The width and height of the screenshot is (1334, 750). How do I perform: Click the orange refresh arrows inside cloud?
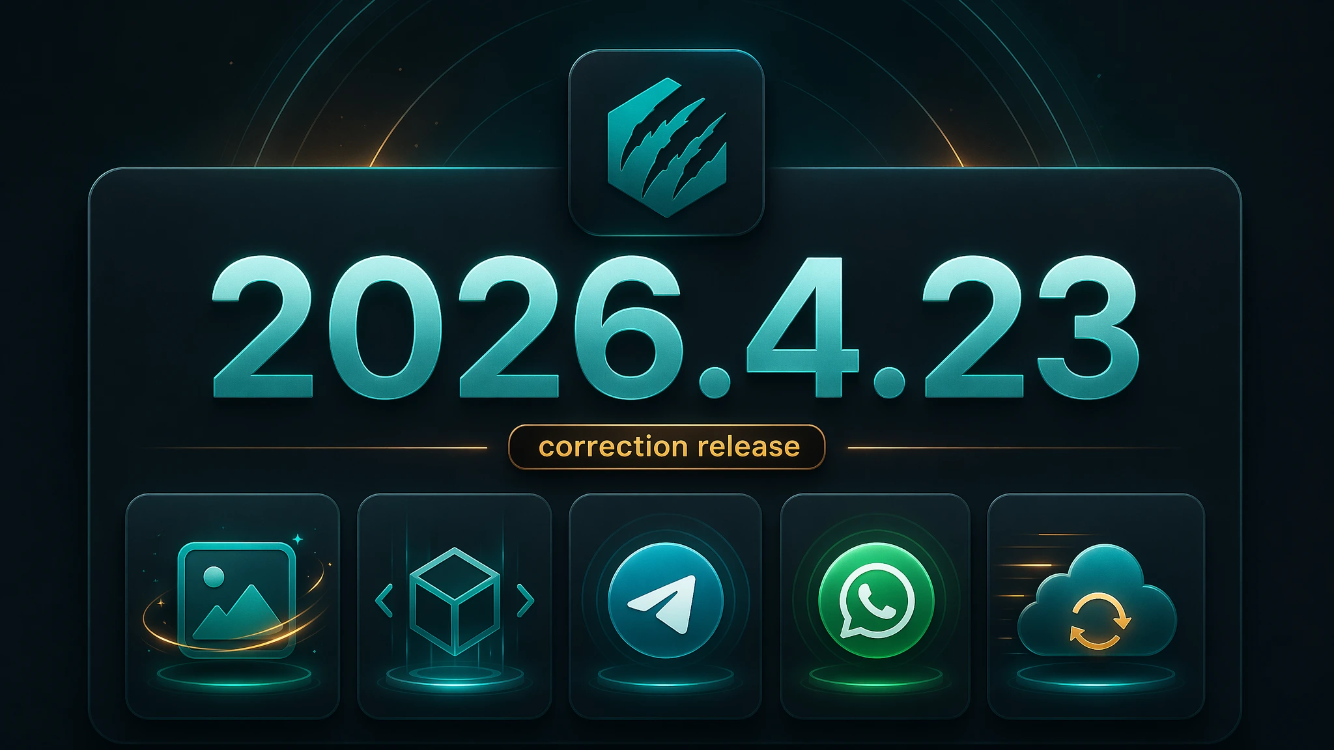click(x=1099, y=621)
